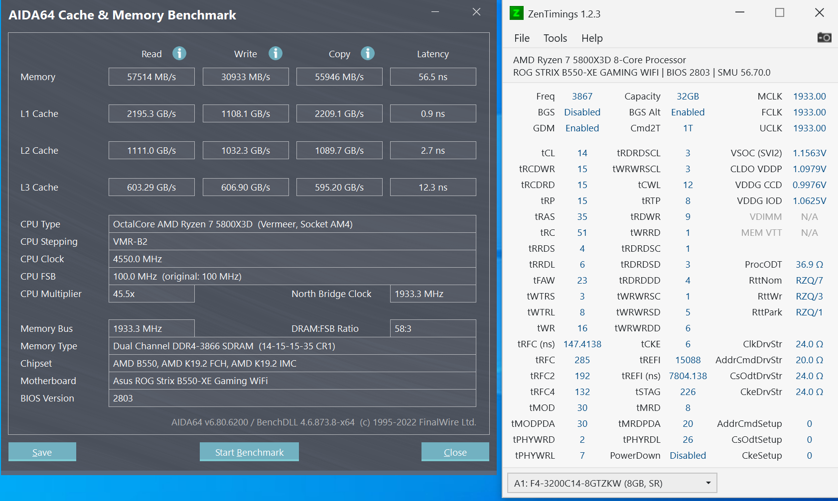Click the ZenTimings screenshot camera icon
This screenshot has height=501, width=838.
[x=824, y=37]
